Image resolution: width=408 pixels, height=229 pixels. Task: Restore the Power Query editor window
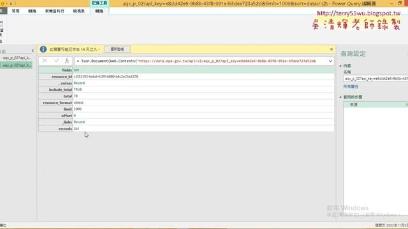click(x=400, y=3)
